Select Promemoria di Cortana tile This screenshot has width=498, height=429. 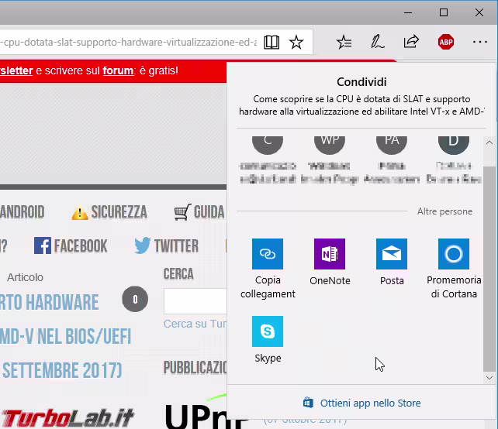click(x=454, y=269)
